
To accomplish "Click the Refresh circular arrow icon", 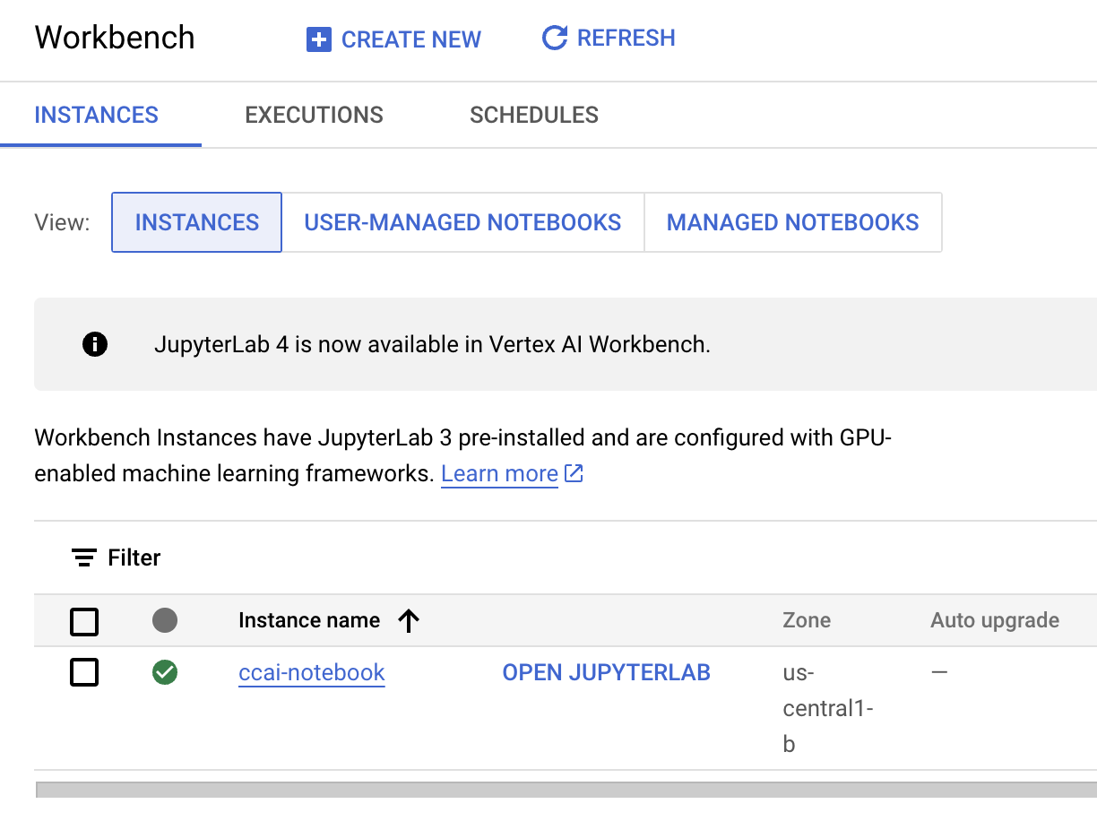I will (555, 38).
